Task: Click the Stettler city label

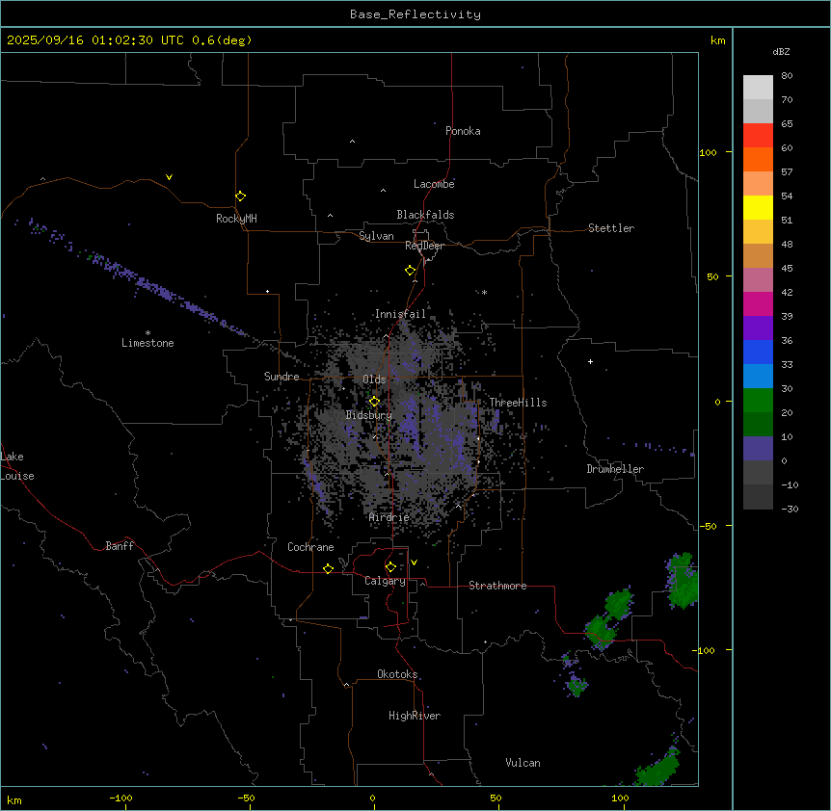Action: tap(611, 228)
